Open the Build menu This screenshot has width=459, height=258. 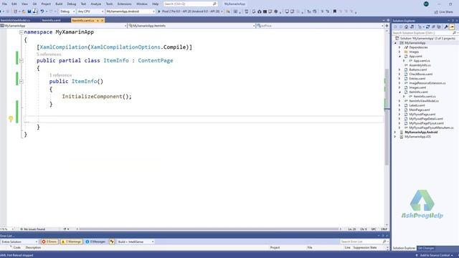[x=59, y=4]
